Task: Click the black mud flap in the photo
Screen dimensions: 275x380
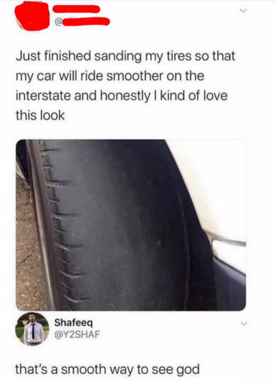Action: pos(229,284)
